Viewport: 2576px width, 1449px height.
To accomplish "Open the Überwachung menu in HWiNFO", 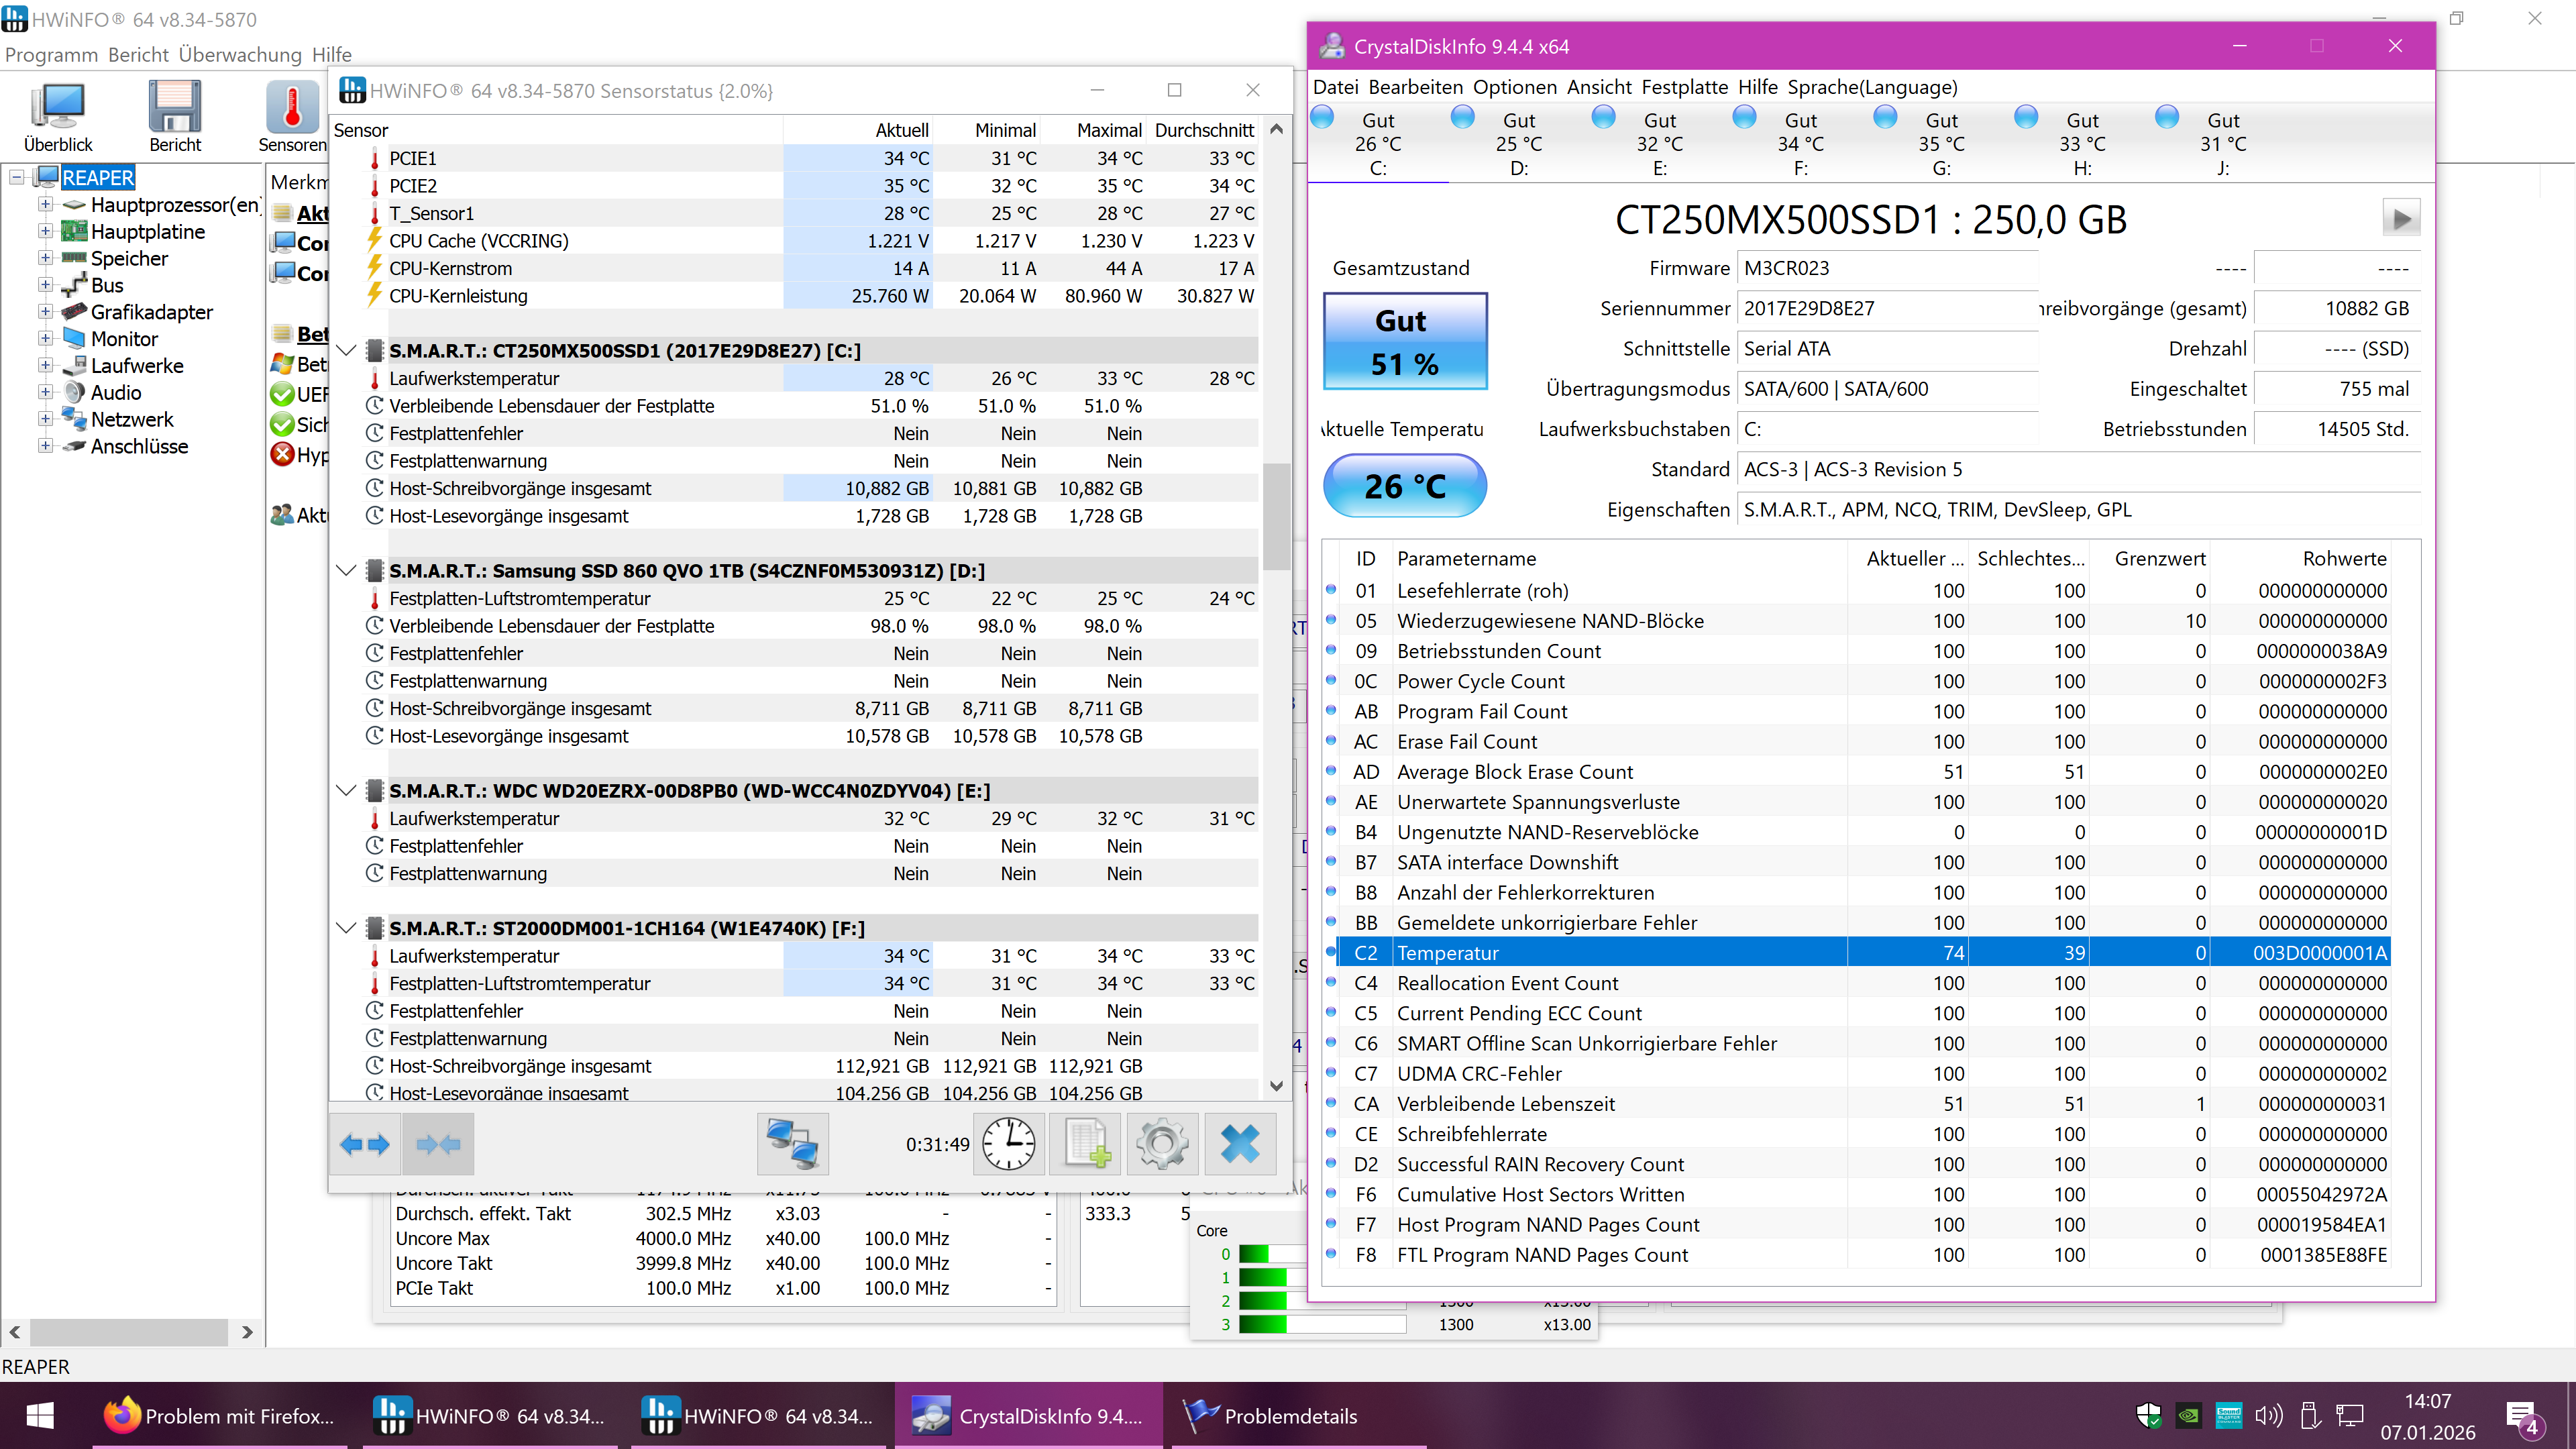I will (240, 54).
